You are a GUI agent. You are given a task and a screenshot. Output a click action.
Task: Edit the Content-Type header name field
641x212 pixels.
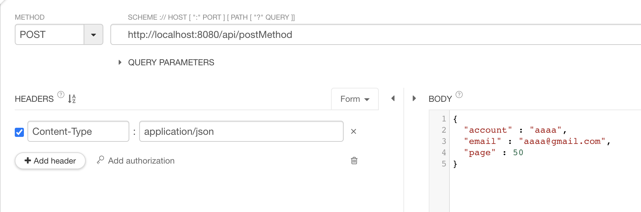[78, 131]
